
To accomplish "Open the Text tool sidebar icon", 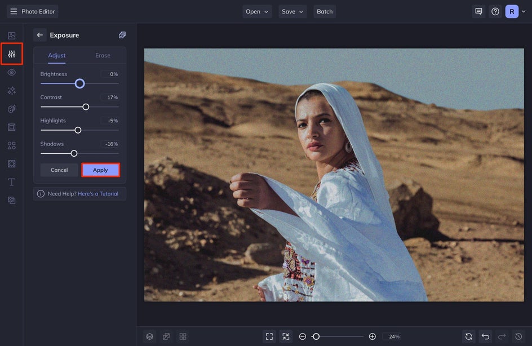I will [x=11, y=182].
